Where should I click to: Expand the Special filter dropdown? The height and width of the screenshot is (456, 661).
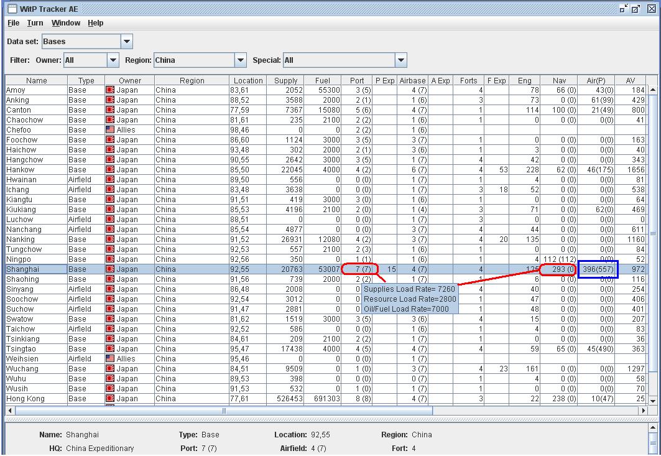click(x=401, y=60)
